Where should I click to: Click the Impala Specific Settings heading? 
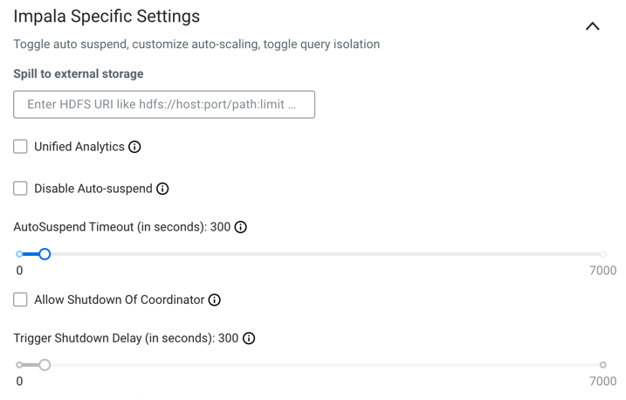click(x=107, y=17)
